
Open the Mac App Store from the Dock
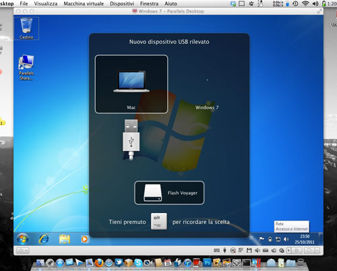tap(60, 263)
